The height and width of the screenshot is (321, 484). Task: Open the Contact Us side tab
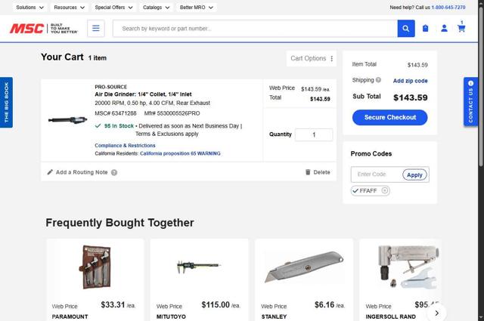(470, 102)
